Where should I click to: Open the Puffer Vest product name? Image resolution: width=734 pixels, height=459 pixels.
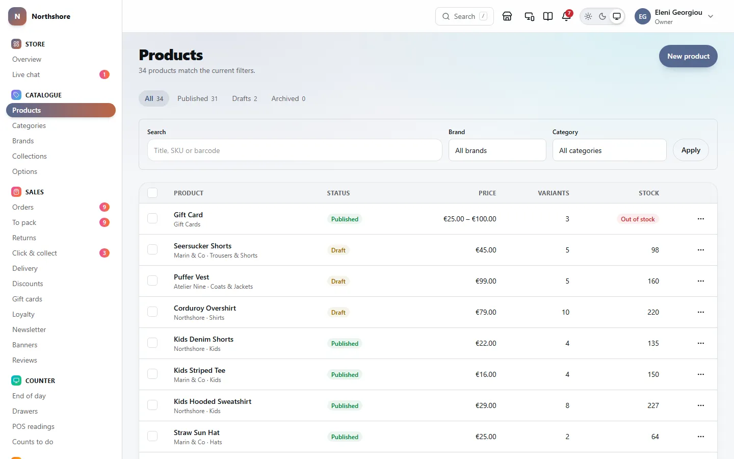191,277
